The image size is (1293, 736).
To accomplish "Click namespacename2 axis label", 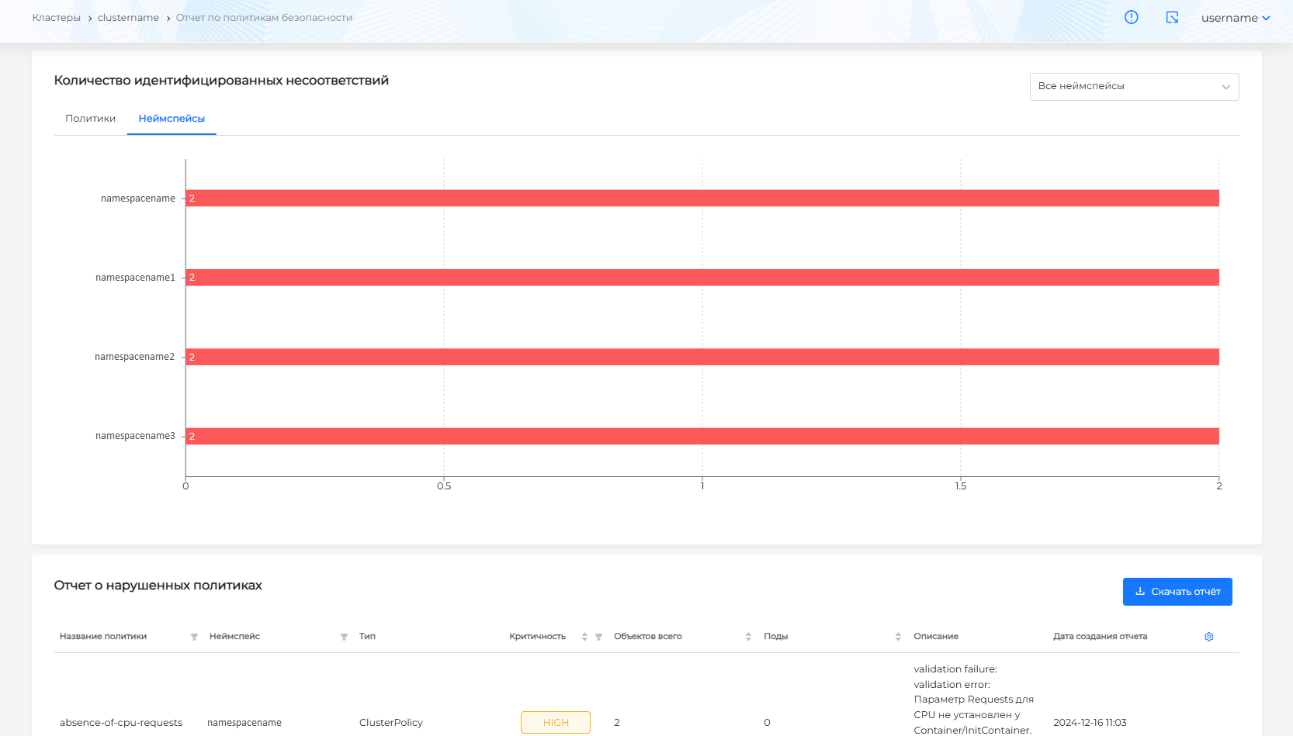I will pos(135,357).
